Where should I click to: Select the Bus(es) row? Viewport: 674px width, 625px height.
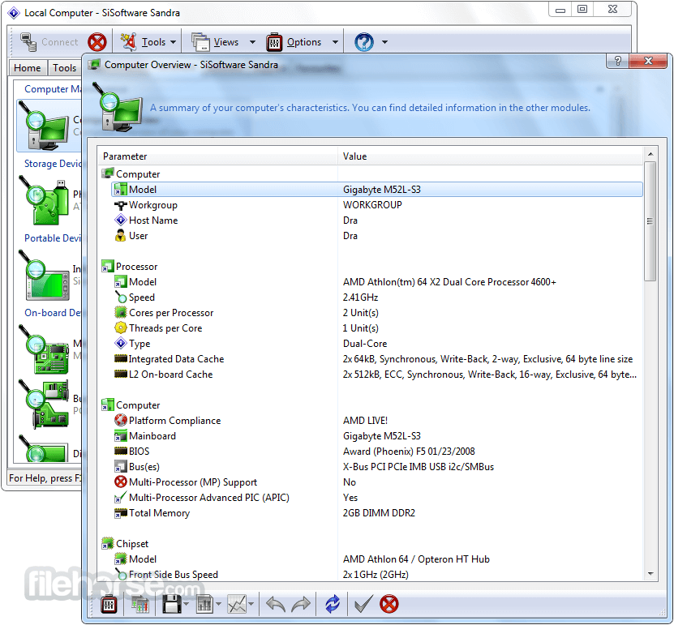[x=377, y=467]
